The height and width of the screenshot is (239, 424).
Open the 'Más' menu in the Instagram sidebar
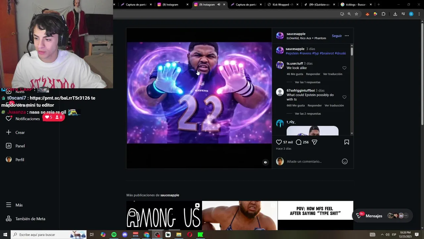pos(15,205)
